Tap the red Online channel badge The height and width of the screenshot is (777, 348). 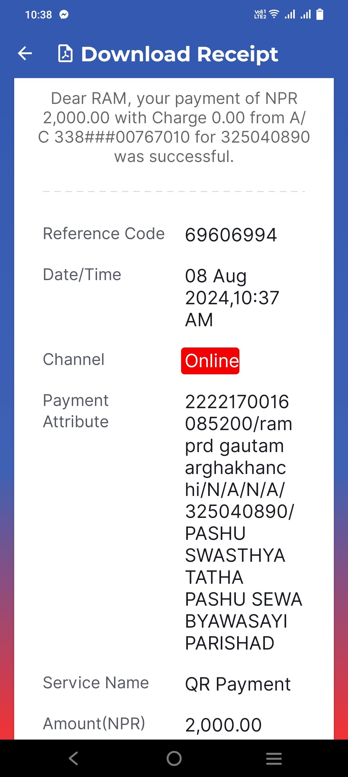(x=210, y=361)
